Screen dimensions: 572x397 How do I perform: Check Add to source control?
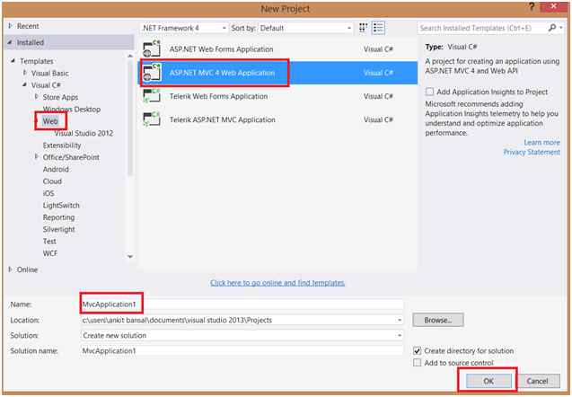pos(417,363)
